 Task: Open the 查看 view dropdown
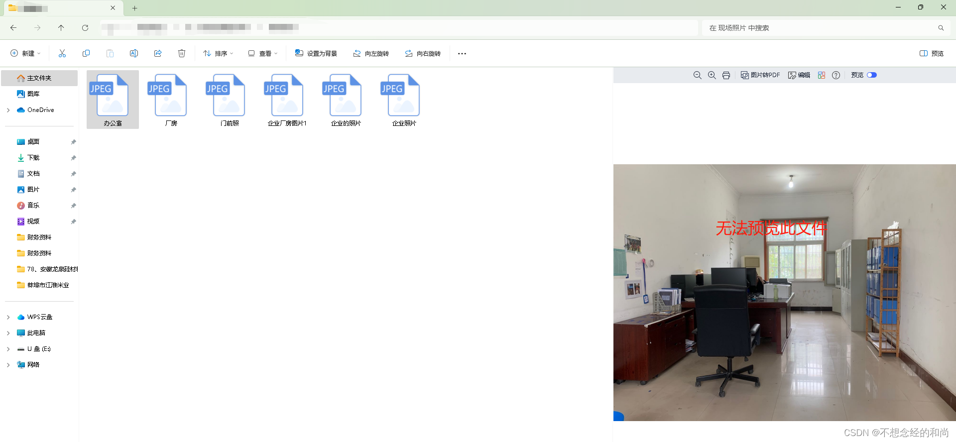point(263,53)
